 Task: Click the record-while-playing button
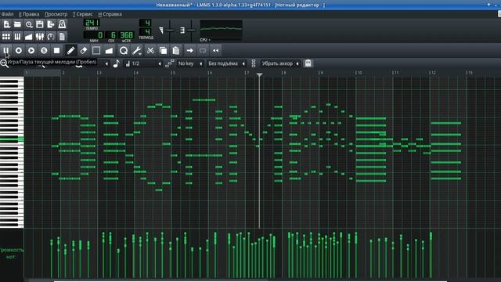coord(31,50)
